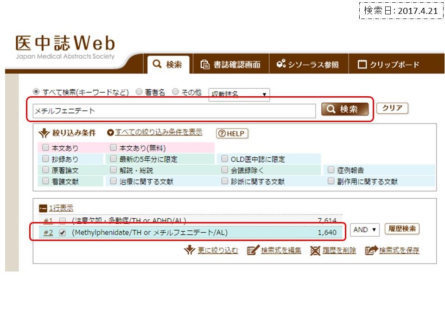Open search history entry #2
Image resolution: width=445 pixels, height=333 pixels.
48,233
